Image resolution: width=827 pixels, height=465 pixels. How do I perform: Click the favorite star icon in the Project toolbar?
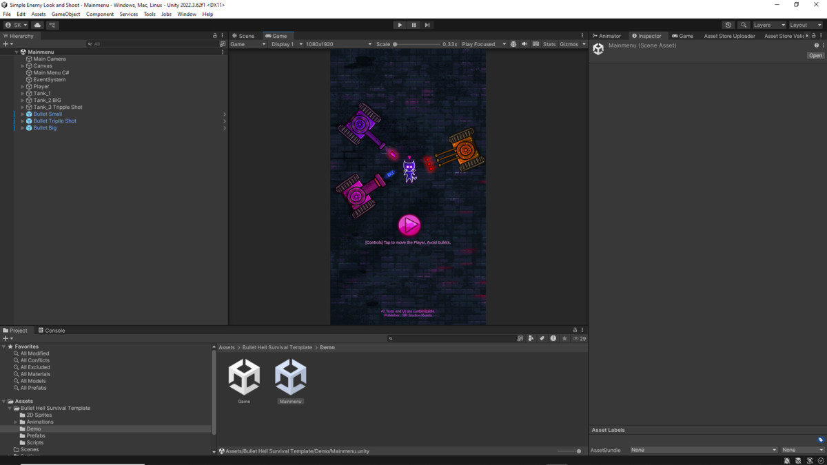(x=564, y=338)
